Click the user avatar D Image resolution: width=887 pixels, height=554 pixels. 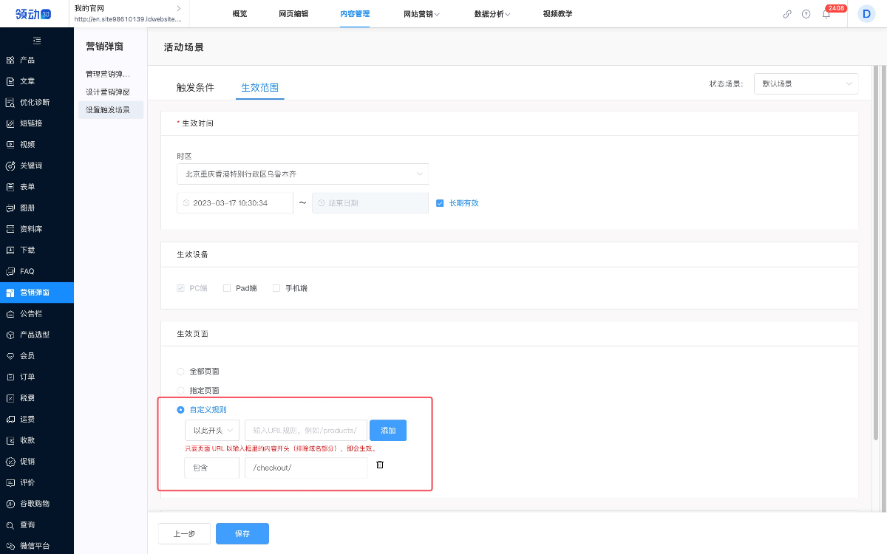pyautogui.click(x=866, y=13)
